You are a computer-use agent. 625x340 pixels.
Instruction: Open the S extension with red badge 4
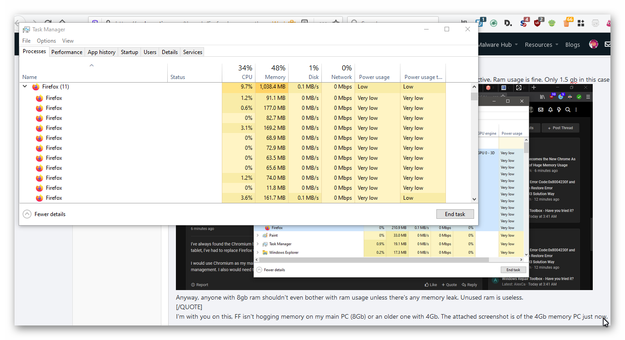click(524, 23)
